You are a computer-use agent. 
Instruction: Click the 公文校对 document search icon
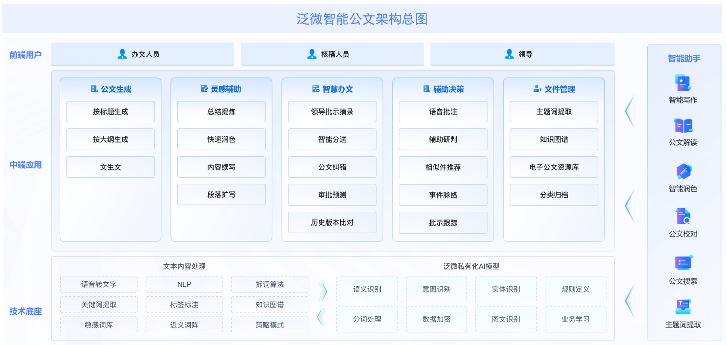click(683, 216)
